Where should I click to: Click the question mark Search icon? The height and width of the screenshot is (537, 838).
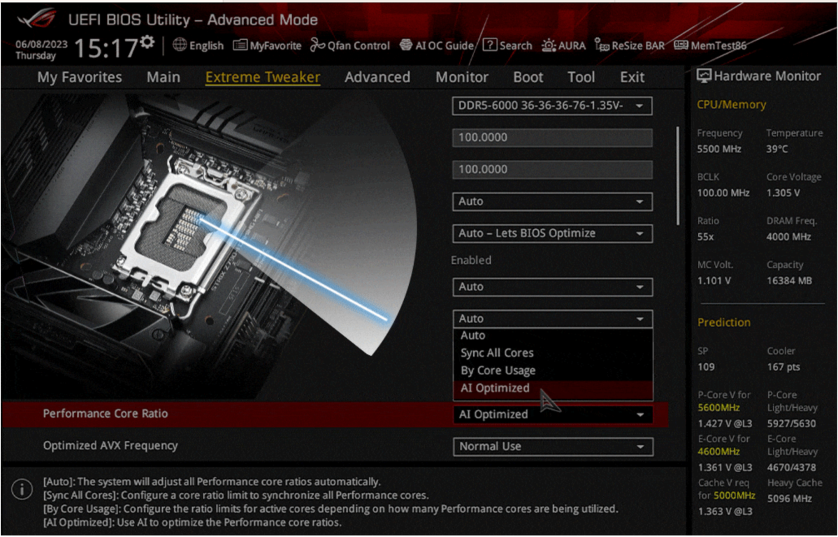(x=489, y=45)
